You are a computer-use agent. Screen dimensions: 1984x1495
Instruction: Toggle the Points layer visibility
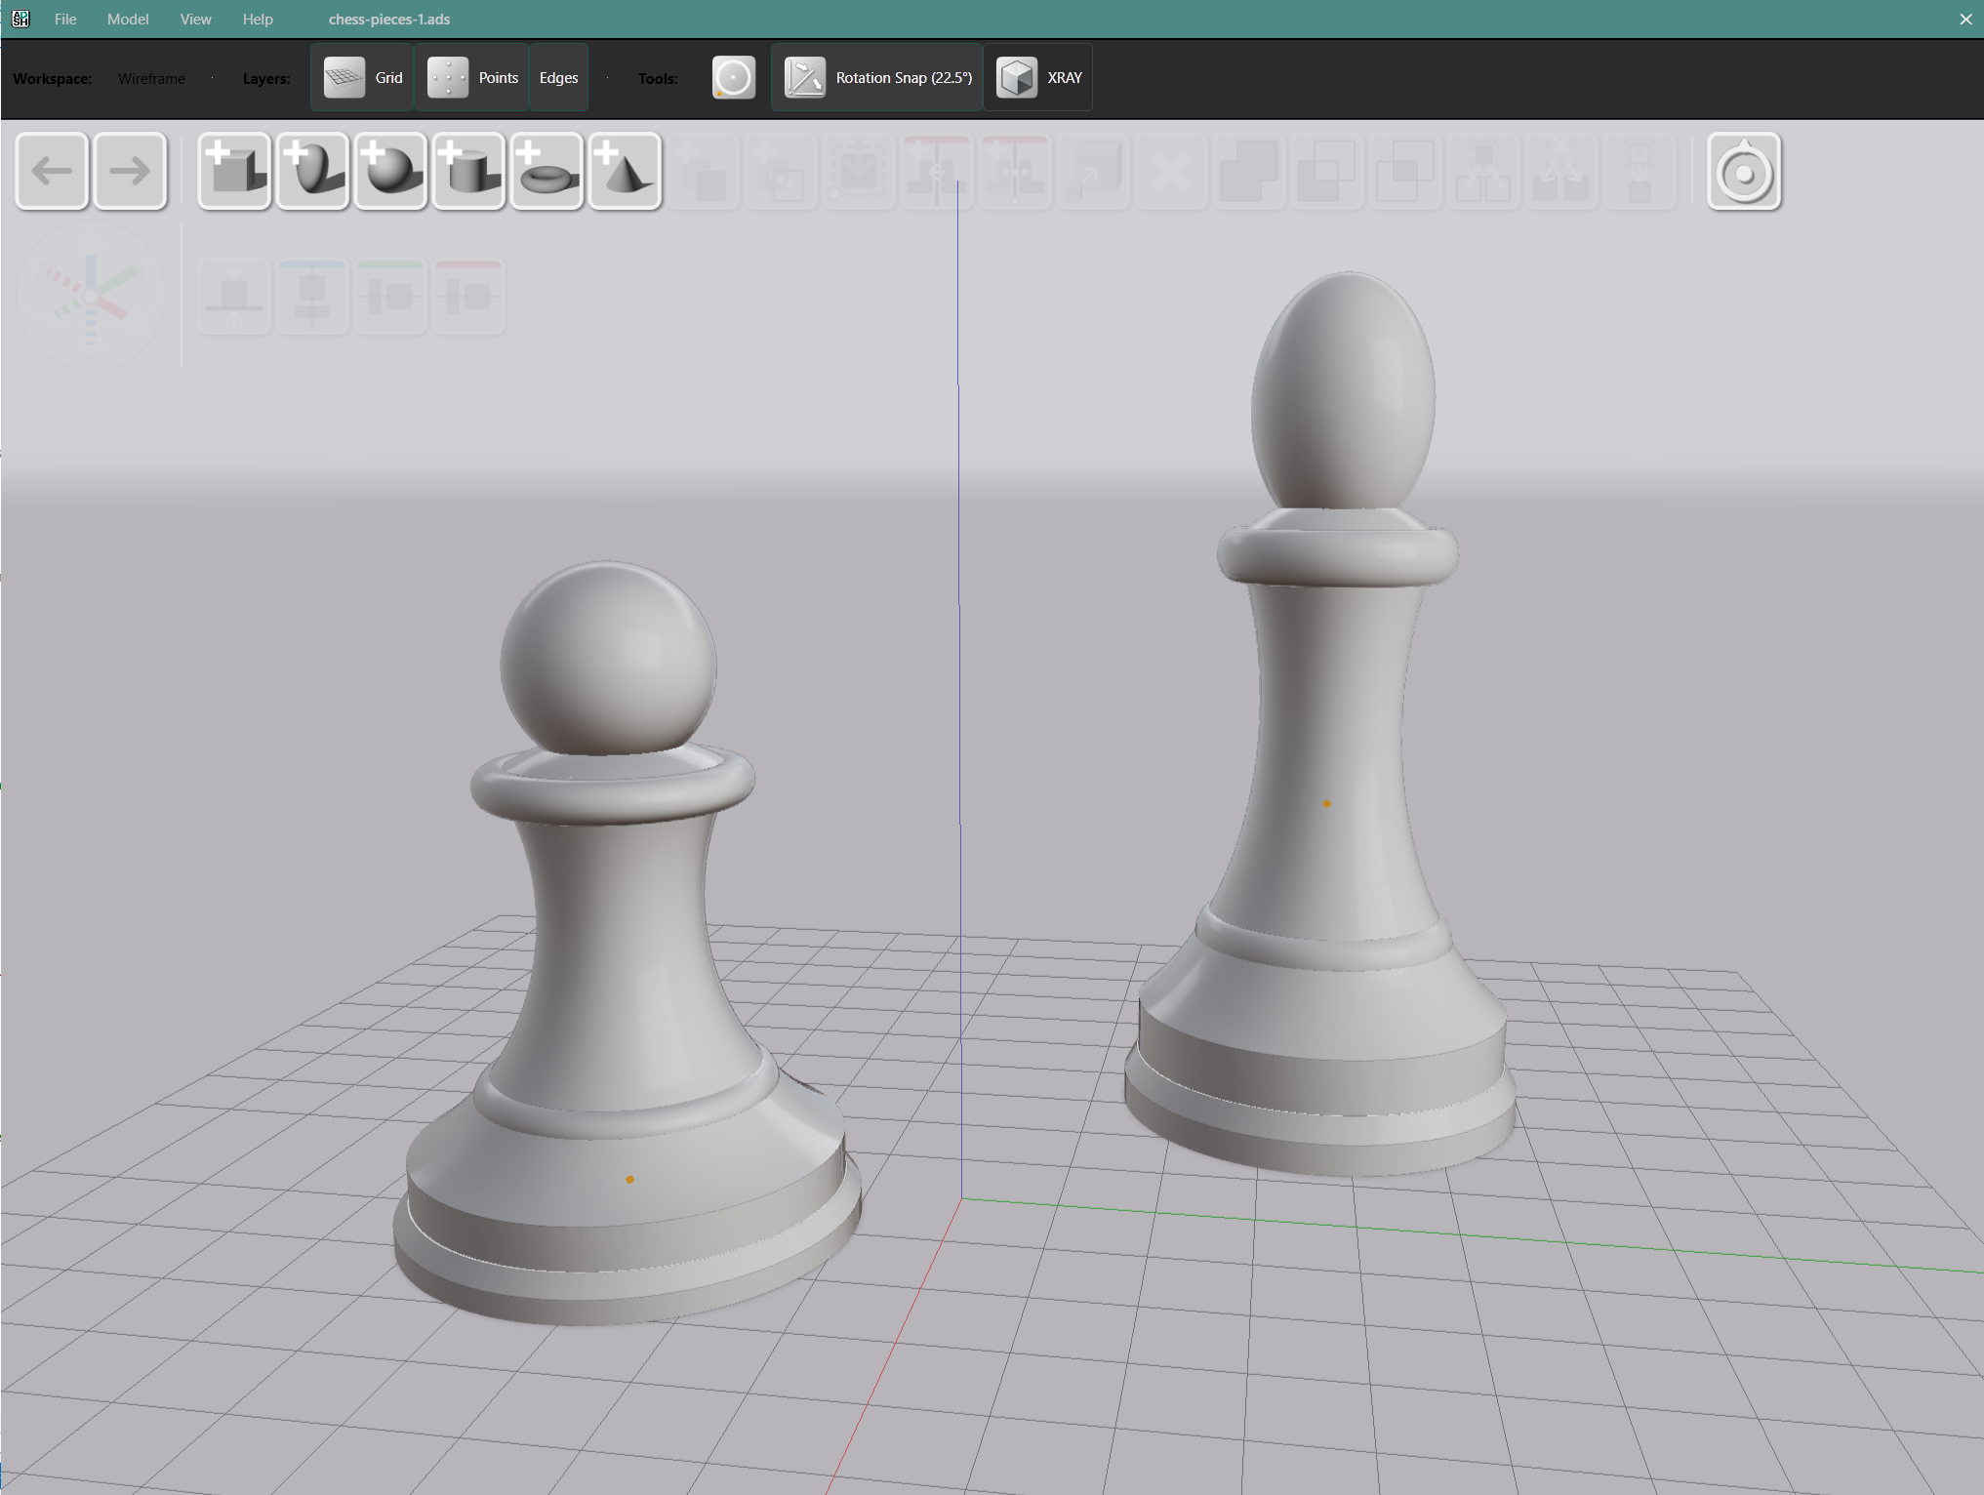[472, 77]
